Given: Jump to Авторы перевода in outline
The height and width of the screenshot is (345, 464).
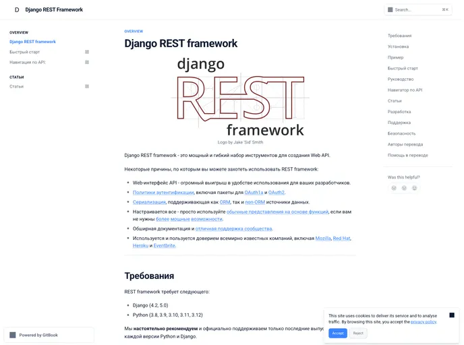Looking at the screenshot, I should [405, 145].
